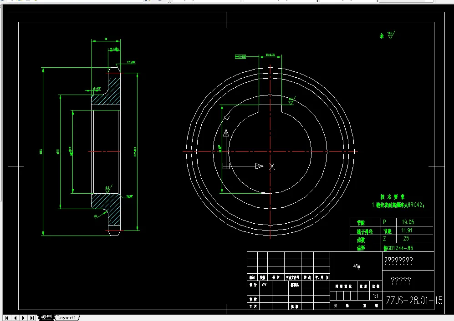
Task: Select pitch value 19.05 in table
Action: 408,222
